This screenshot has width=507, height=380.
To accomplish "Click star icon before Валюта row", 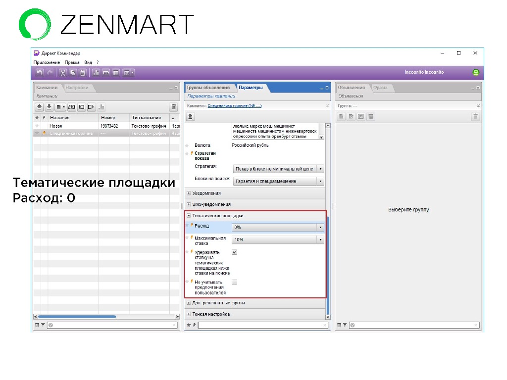I will click(187, 145).
